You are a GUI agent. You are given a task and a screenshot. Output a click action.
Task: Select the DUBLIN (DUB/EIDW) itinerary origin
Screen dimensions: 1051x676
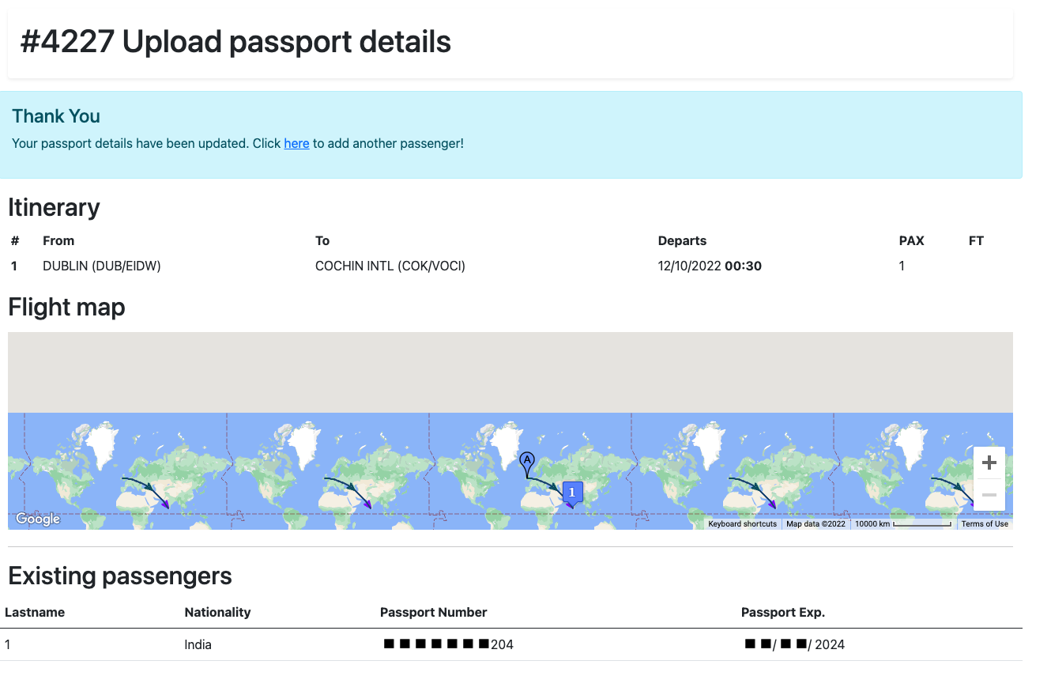[102, 266]
